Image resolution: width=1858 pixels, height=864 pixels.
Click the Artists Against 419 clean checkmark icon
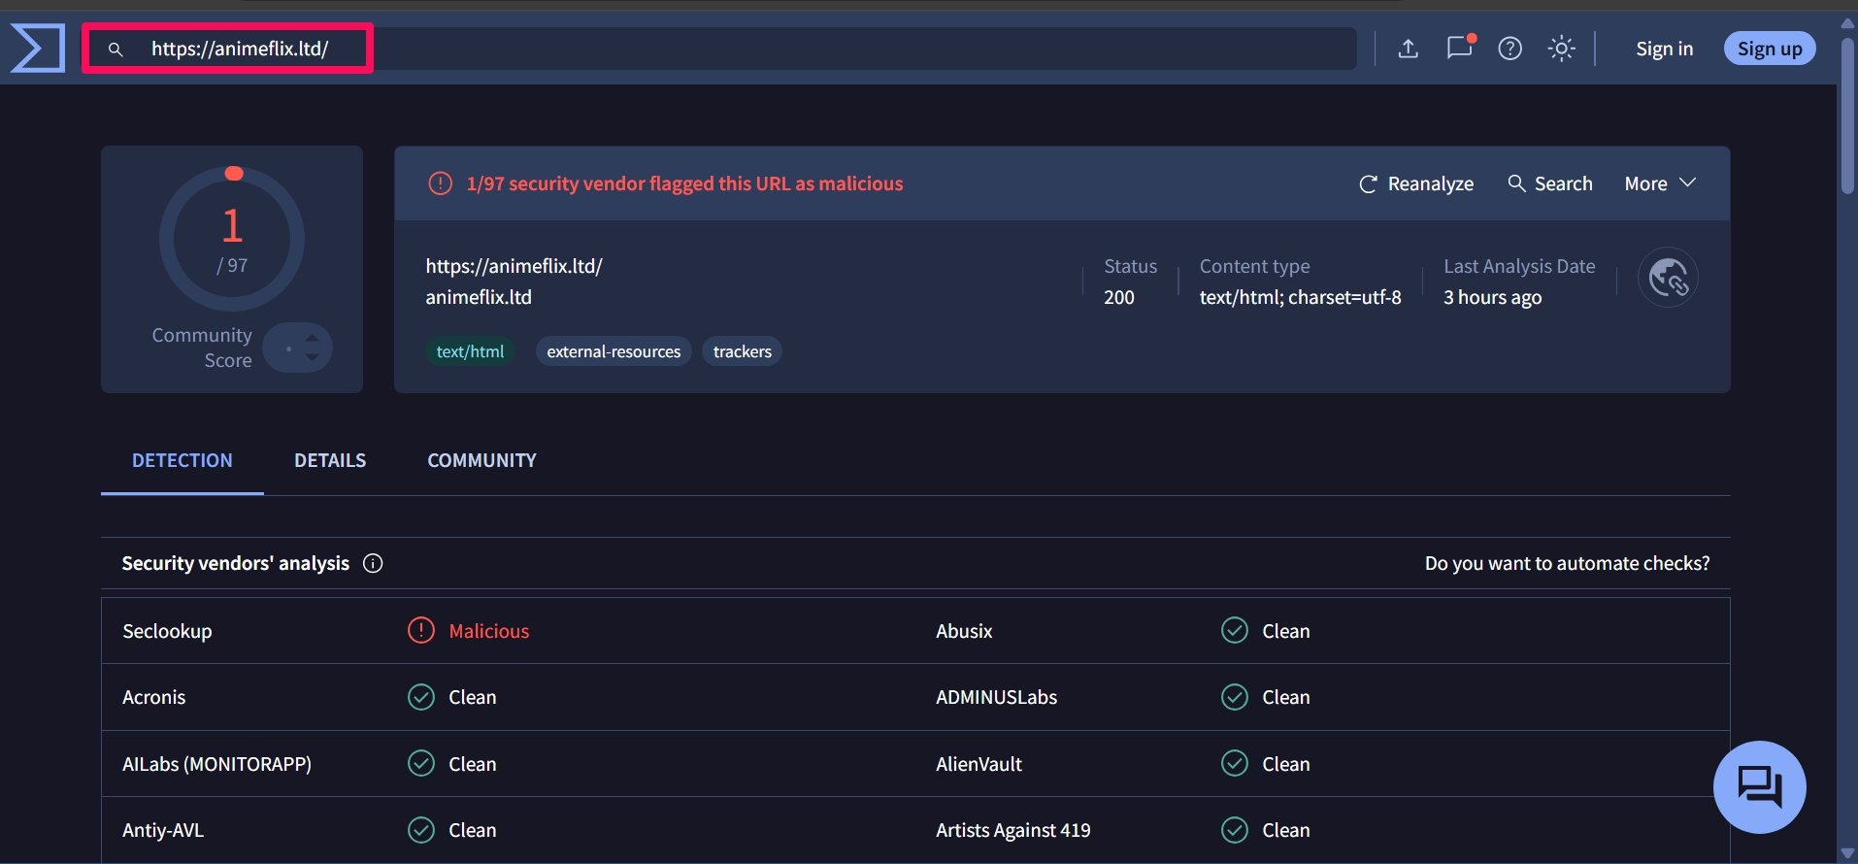pos(1235,830)
